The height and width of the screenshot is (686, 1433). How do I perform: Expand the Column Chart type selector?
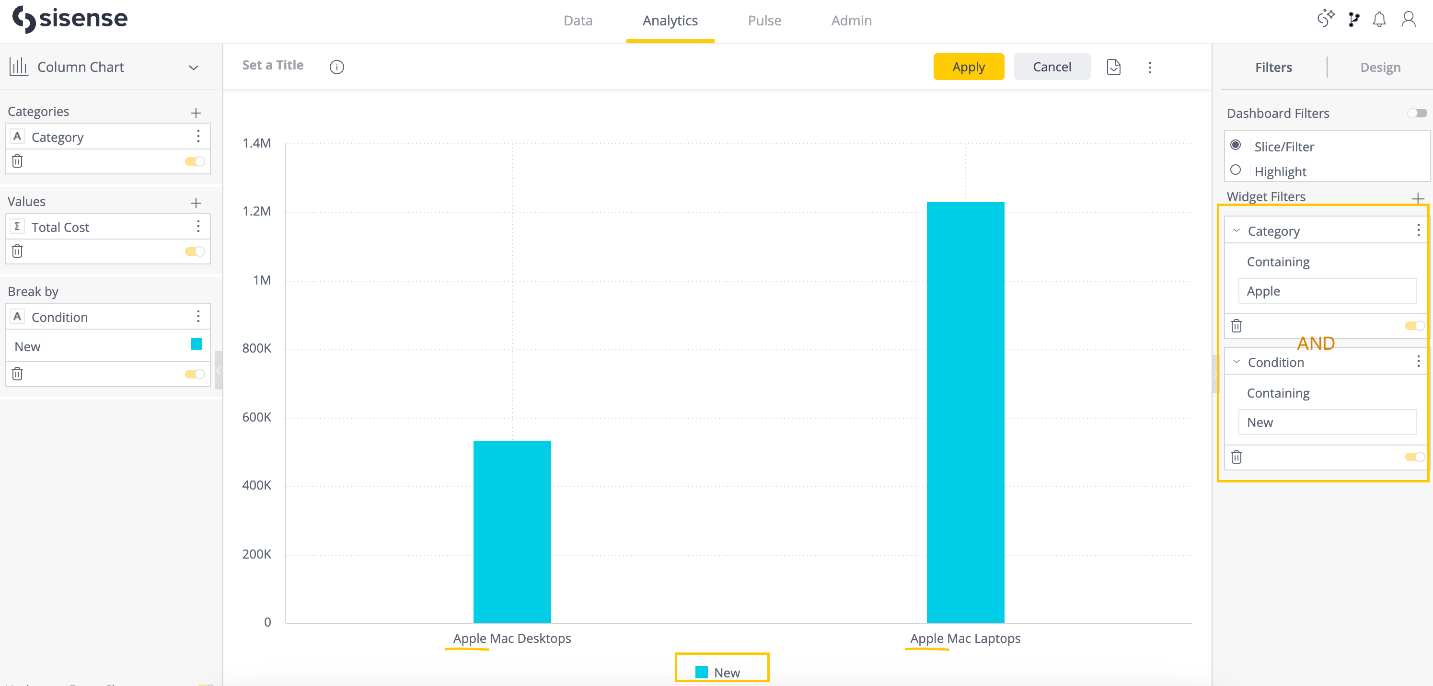(193, 67)
